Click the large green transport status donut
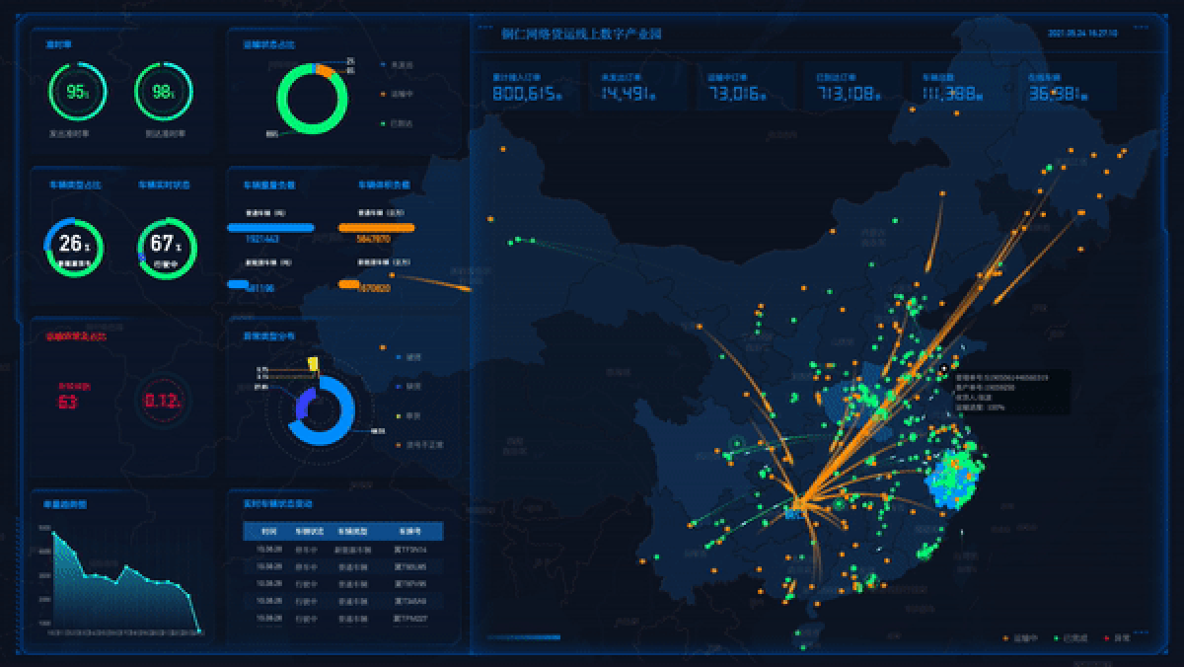Screen dimensions: 1184x667 [x=313, y=98]
